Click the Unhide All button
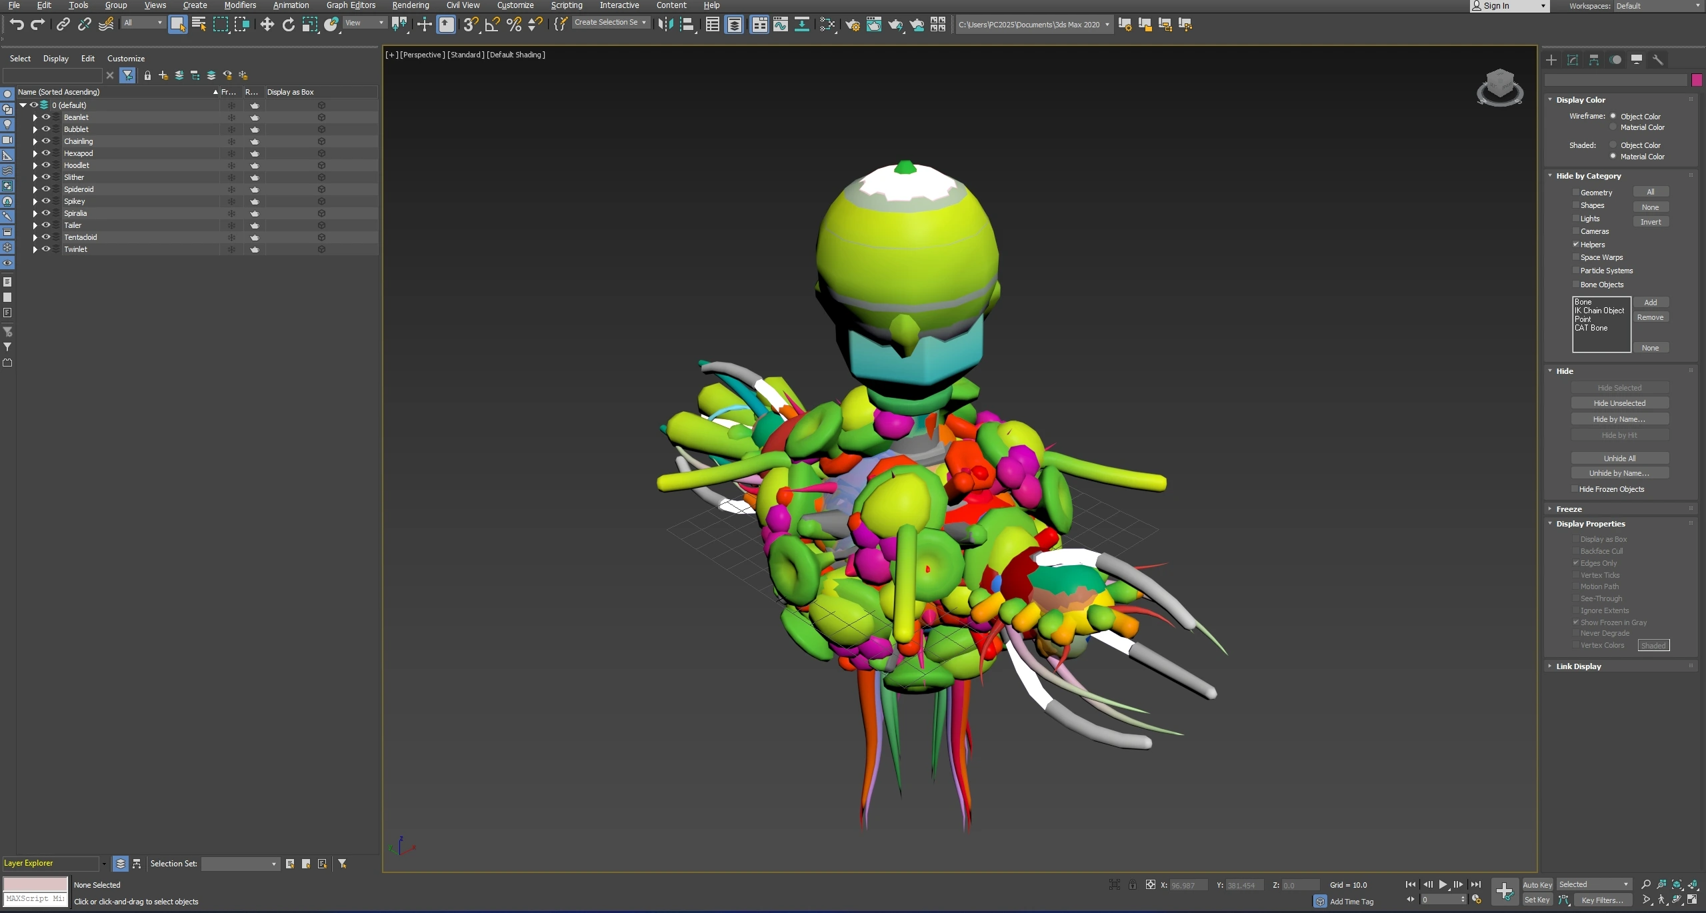 click(x=1619, y=458)
